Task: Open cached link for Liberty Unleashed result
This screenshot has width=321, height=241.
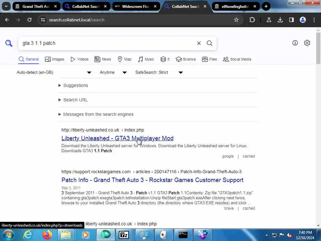Action: coord(249,156)
